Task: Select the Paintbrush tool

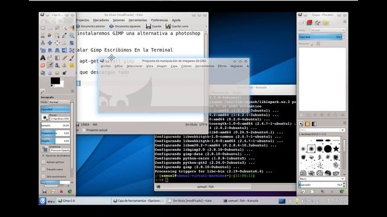Action: 72,58
